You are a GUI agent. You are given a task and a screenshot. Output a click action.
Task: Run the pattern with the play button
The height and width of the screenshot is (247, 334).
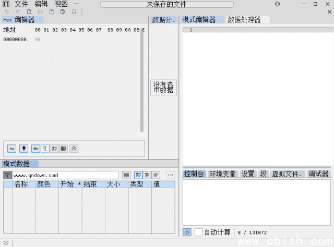tap(187, 232)
